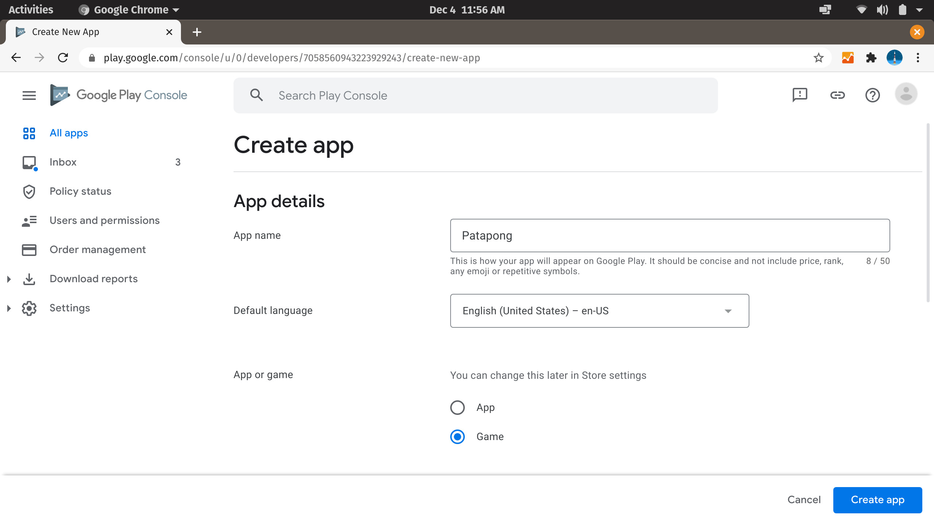Select the App radio button

pos(458,408)
